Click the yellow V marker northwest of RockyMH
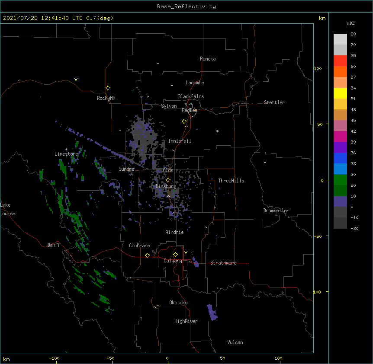 (x=76, y=80)
